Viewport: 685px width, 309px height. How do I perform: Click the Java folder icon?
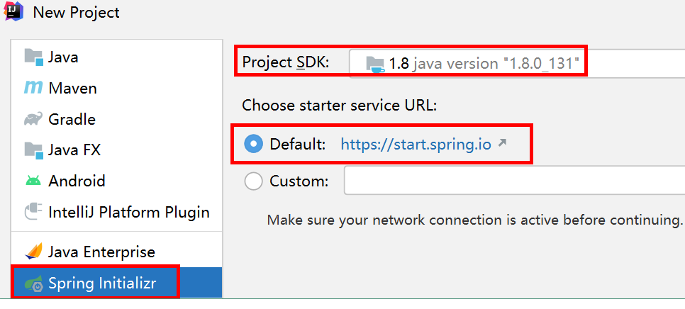[33, 57]
